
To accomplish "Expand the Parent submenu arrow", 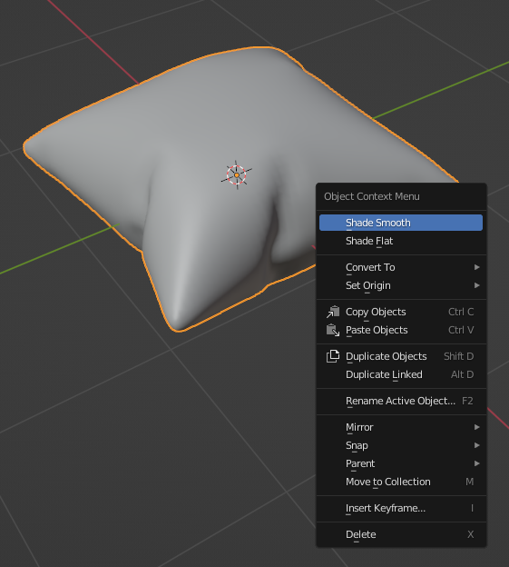I will pos(477,463).
